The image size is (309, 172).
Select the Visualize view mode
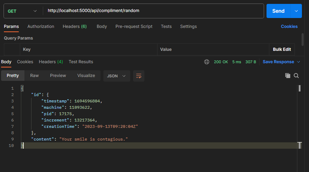(x=86, y=76)
